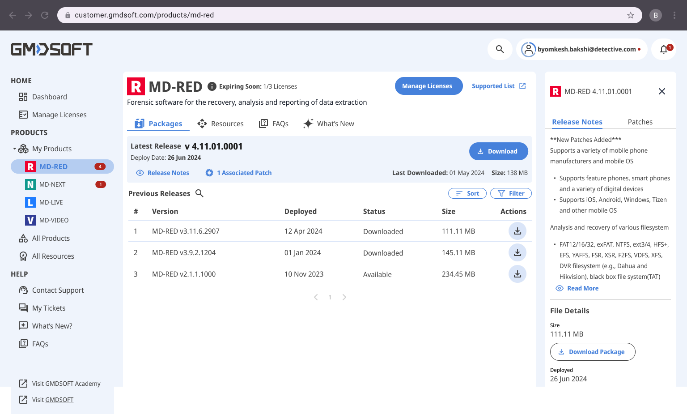Image resolution: width=687 pixels, height=414 pixels.
Task: Click page number 1 in pagination
Action: 330,297
